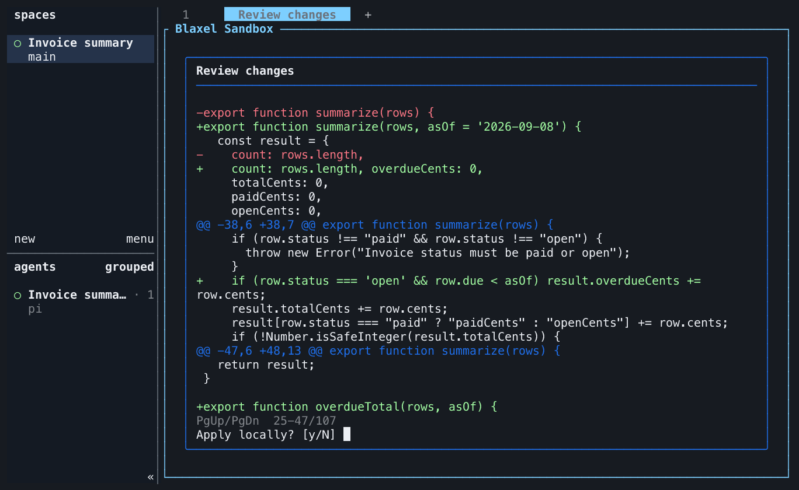
Task: Click line 'result.totalCents += row.cents;'
Action: [x=340, y=309]
